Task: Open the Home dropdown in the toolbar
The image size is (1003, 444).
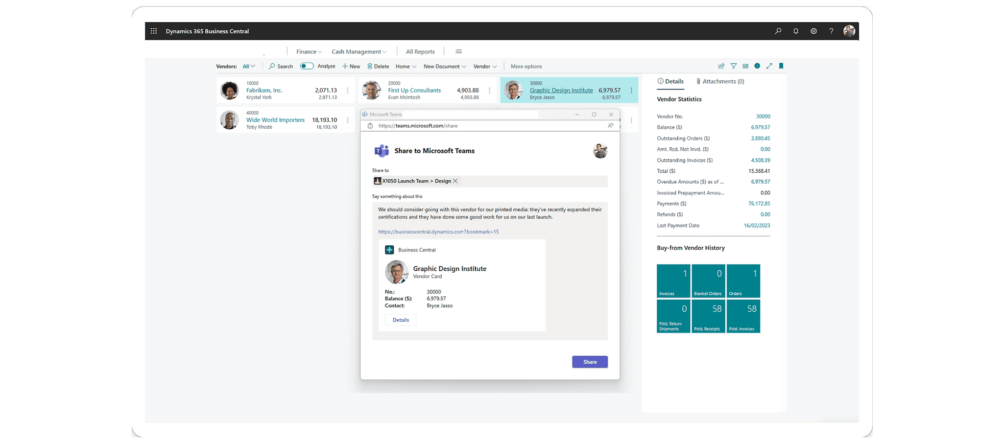Action: click(x=406, y=67)
